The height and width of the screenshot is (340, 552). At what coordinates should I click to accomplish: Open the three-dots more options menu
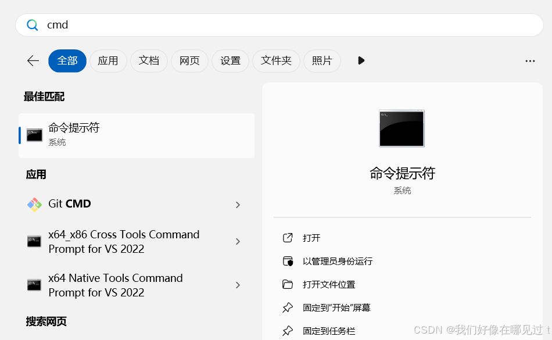530,61
